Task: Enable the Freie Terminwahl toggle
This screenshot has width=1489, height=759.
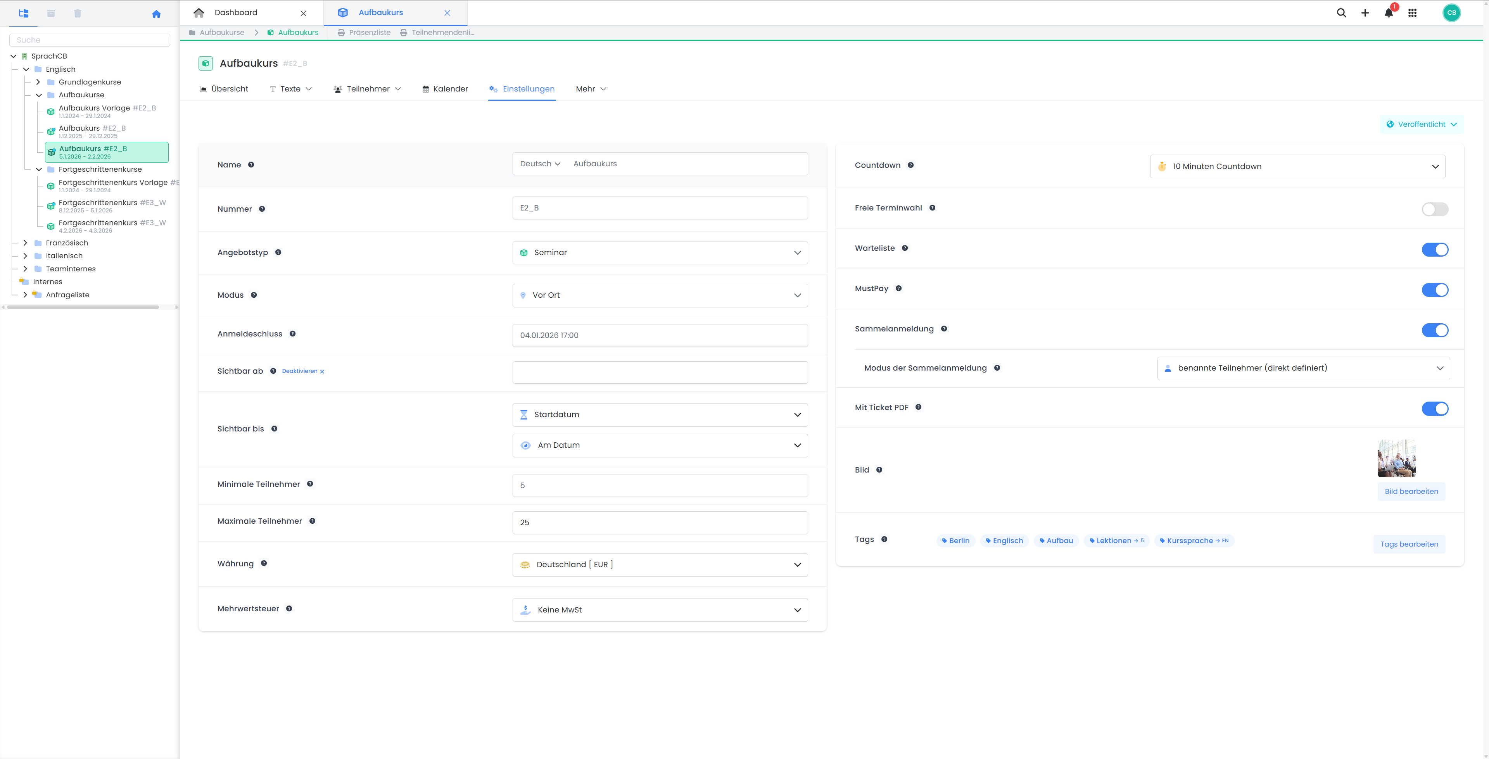Action: tap(1435, 209)
